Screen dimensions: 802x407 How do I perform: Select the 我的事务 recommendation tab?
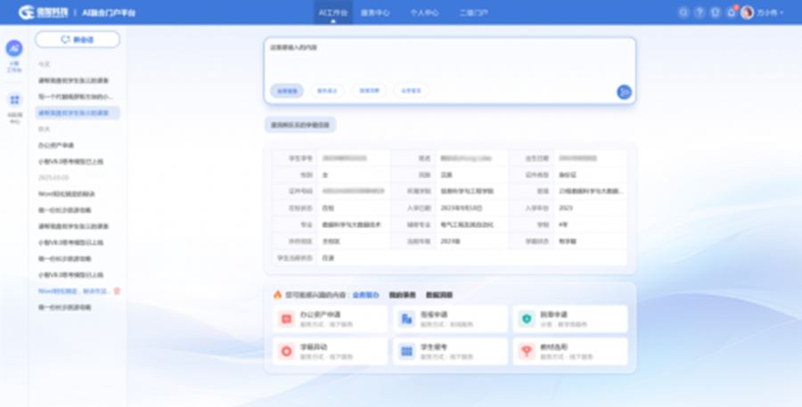tap(403, 294)
